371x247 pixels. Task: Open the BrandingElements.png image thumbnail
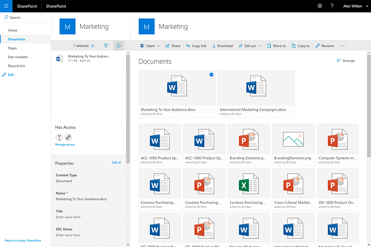click(x=293, y=139)
